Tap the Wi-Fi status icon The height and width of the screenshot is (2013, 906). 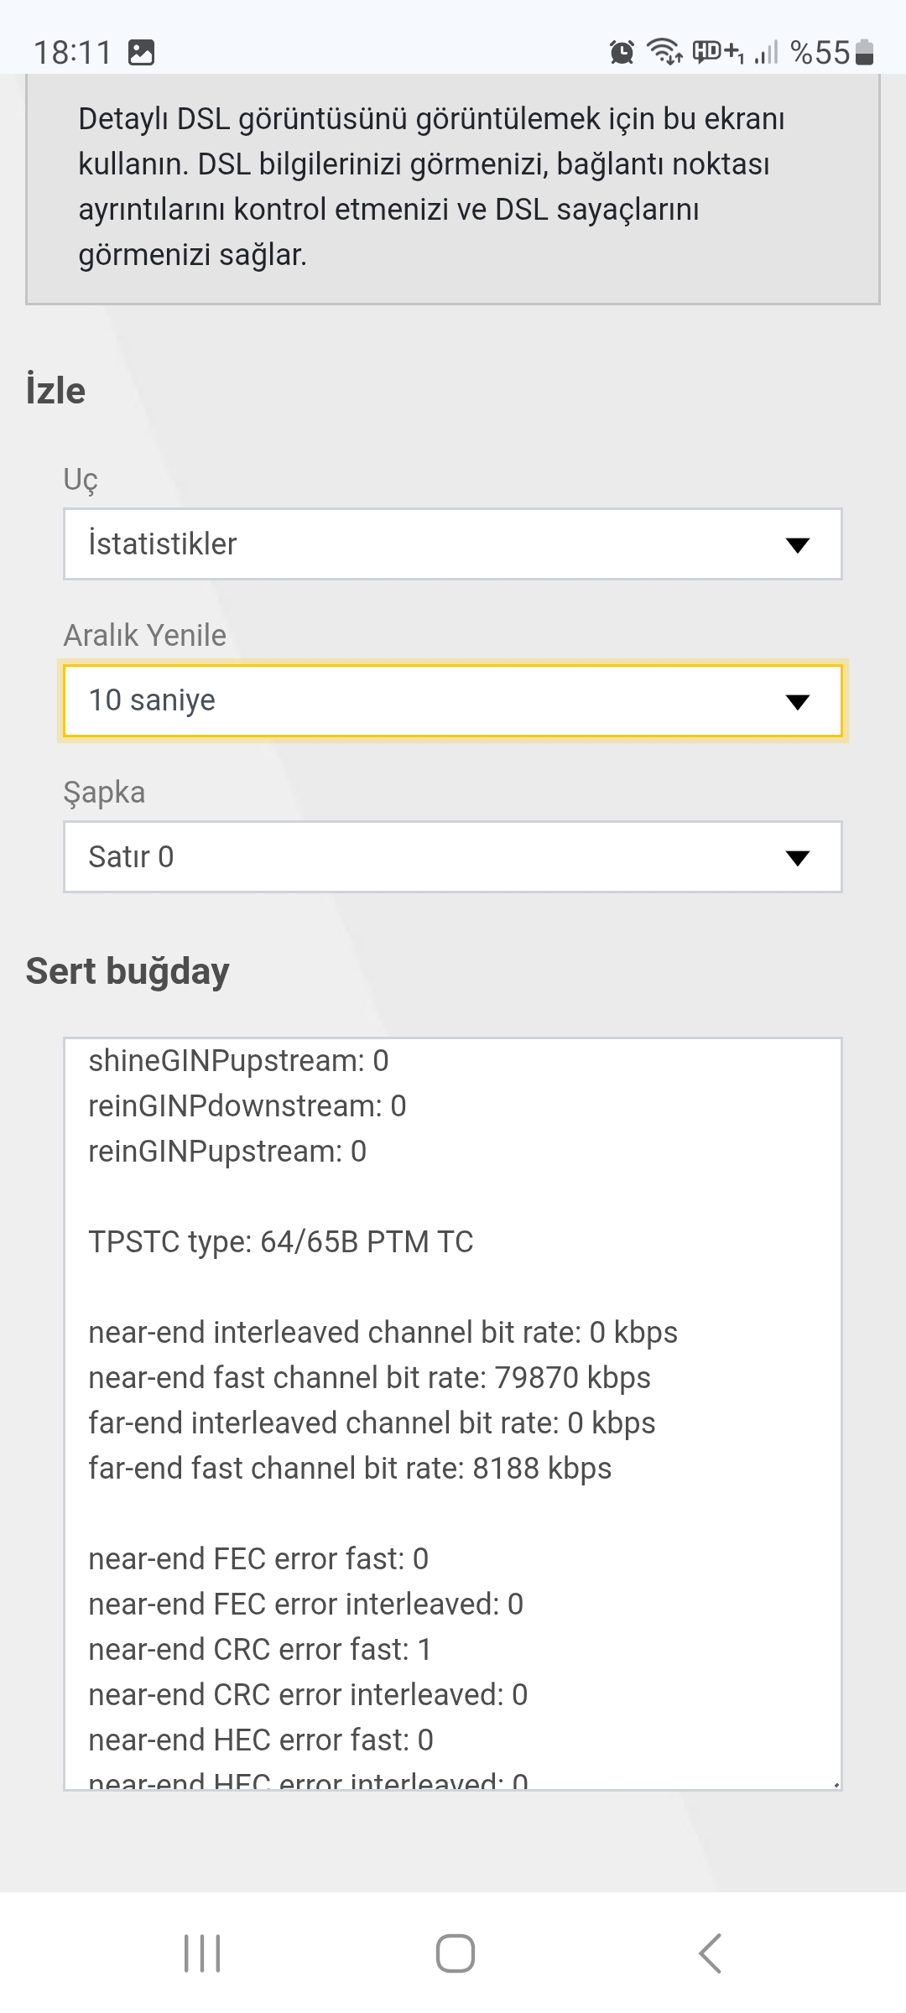664,52
